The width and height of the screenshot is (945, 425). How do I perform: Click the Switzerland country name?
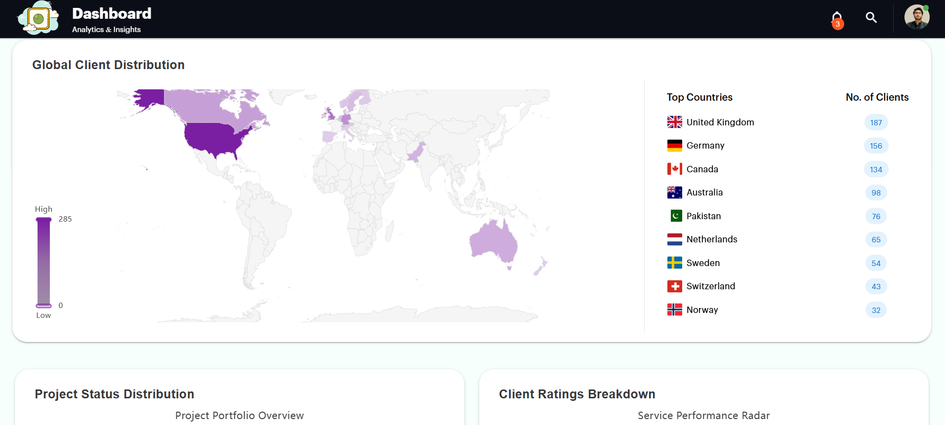click(711, 286)
